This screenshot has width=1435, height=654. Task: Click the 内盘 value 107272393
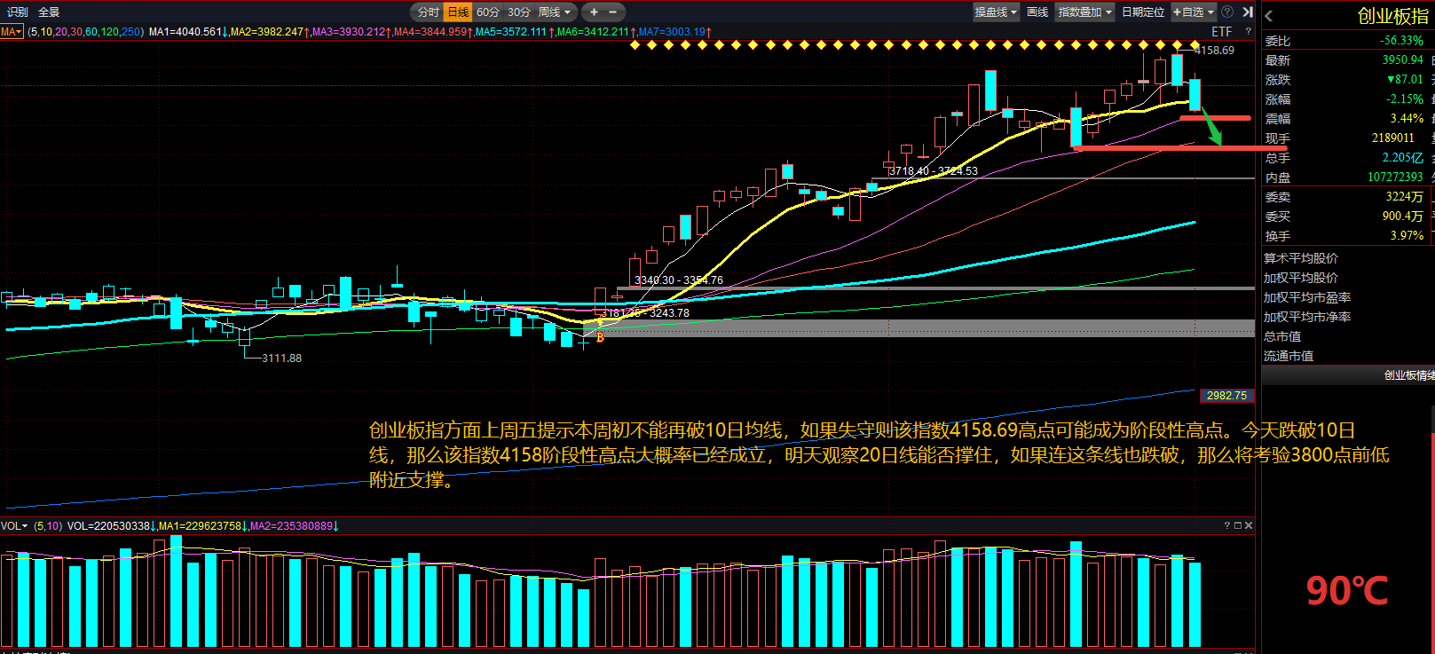(1395, 177)
